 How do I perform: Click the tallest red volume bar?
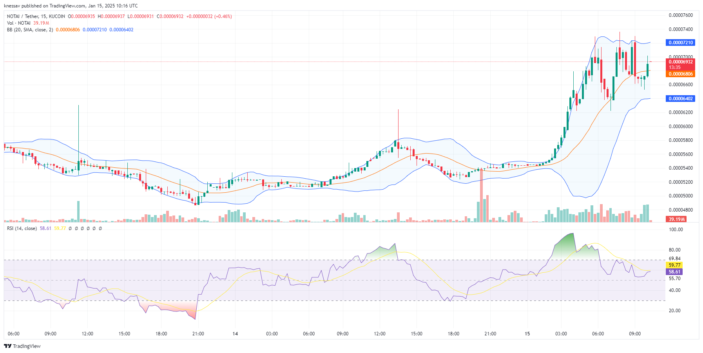pyautogui.click(x=481, y=195)
